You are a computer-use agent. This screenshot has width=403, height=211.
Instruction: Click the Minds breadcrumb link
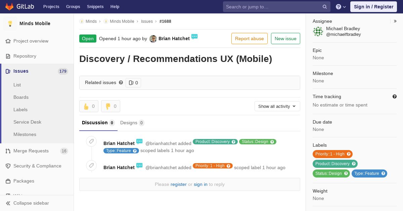tap(91, 21)
